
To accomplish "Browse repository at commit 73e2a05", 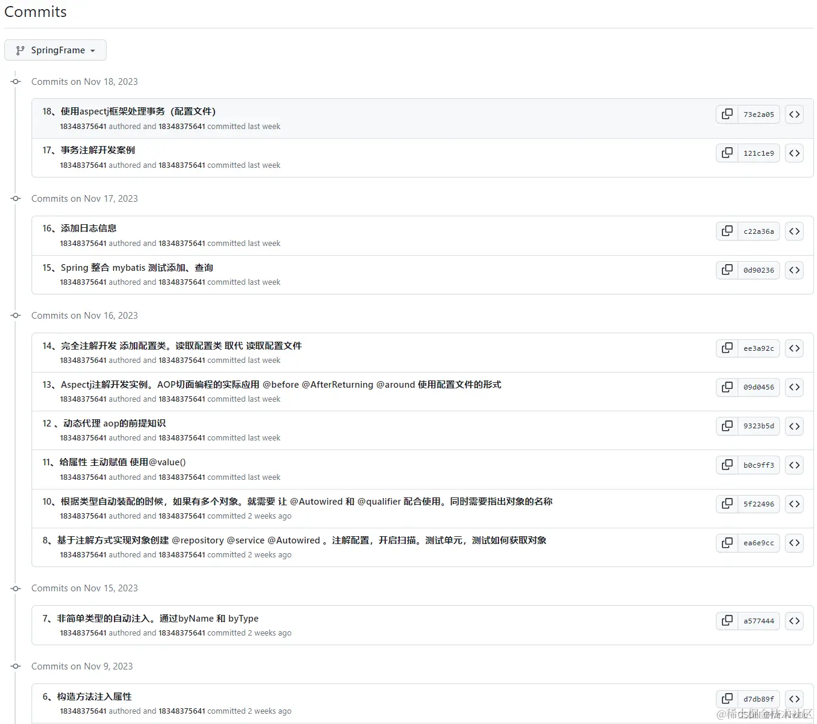I will [795, 114].
